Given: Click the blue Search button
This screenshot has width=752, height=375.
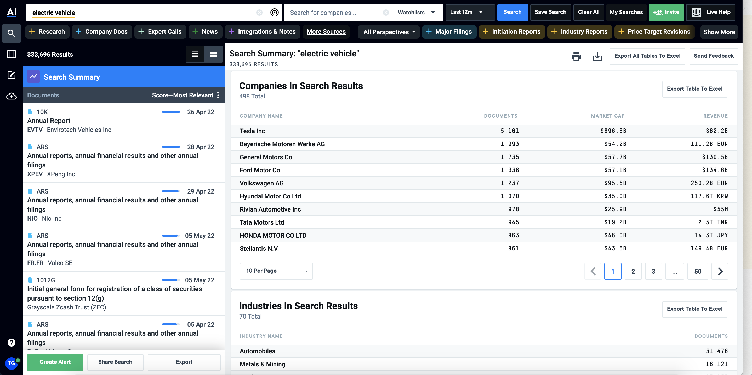Looking at the screenshot, I should pyautogui.click(x=512, y=12).
